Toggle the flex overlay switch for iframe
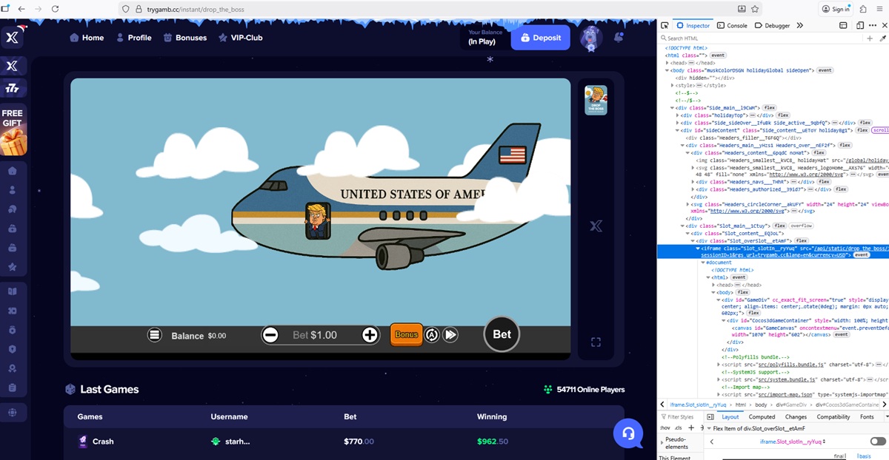Image resolution: width=889 pixels, height=460 pixels. pos(877,442)
